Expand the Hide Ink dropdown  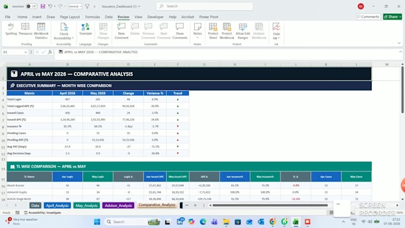pyautogui.click(x=279, y=38)
